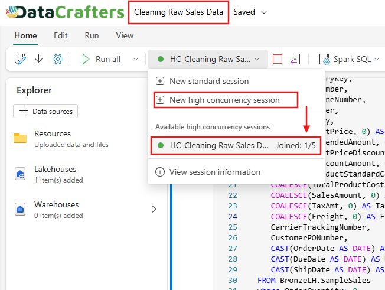Select New standard session
The image size is (385, 290).
point(236,81)
